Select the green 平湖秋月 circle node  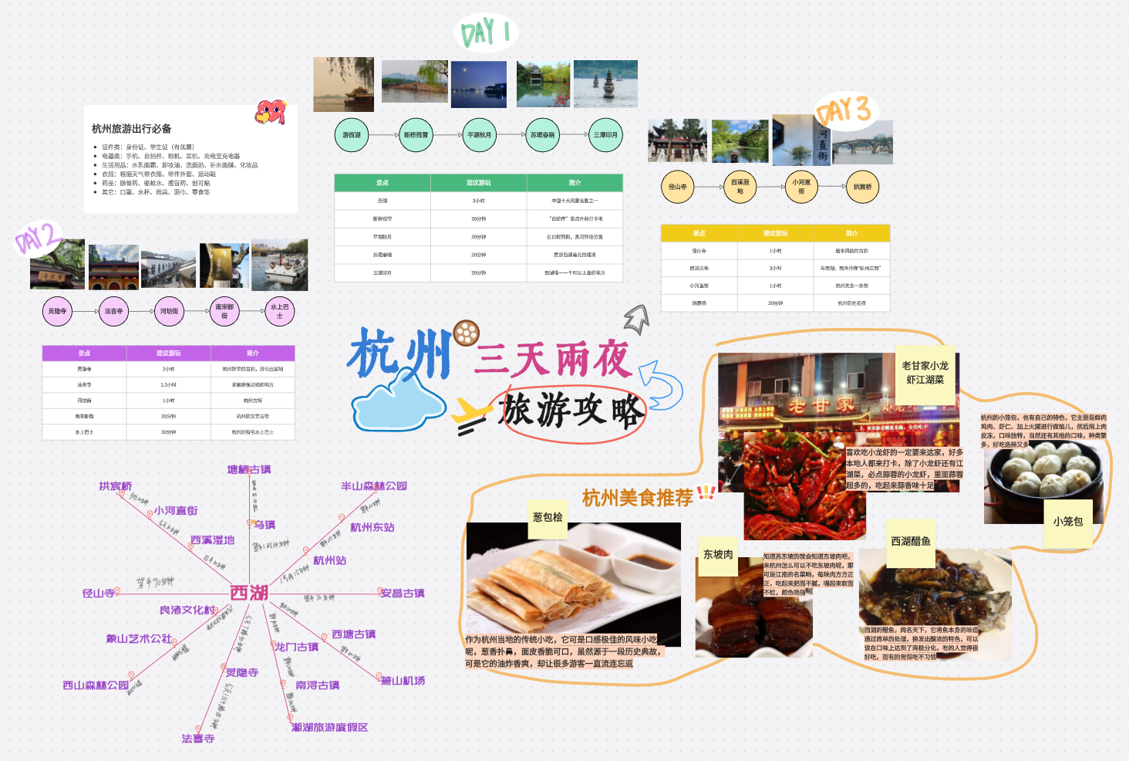pyautogui.click(x=479, y=135)
